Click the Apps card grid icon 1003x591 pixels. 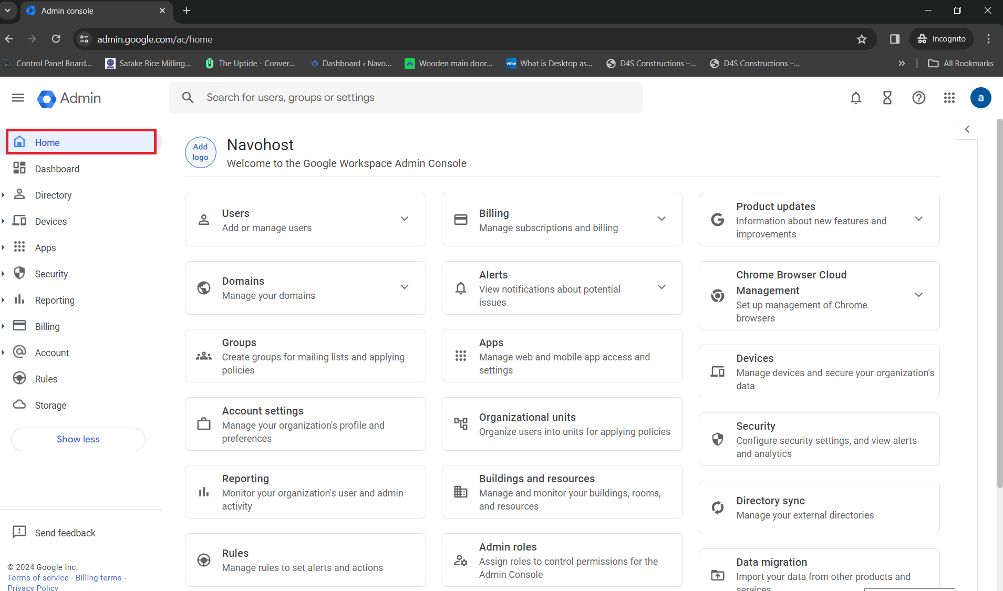[461, 356]
